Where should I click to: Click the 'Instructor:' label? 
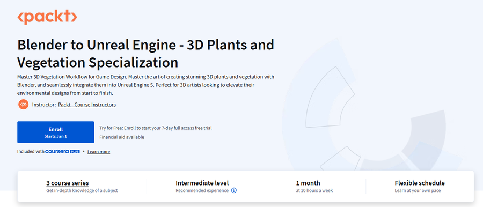pyautogui.click(x=44, y=105)
